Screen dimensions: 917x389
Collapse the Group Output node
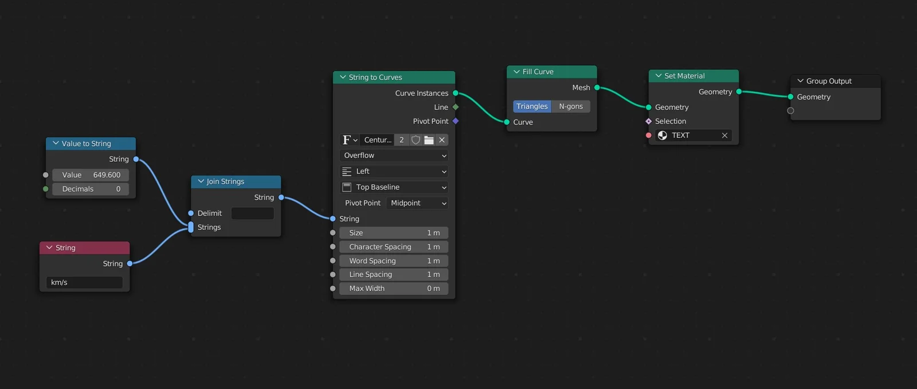[801, 81]
